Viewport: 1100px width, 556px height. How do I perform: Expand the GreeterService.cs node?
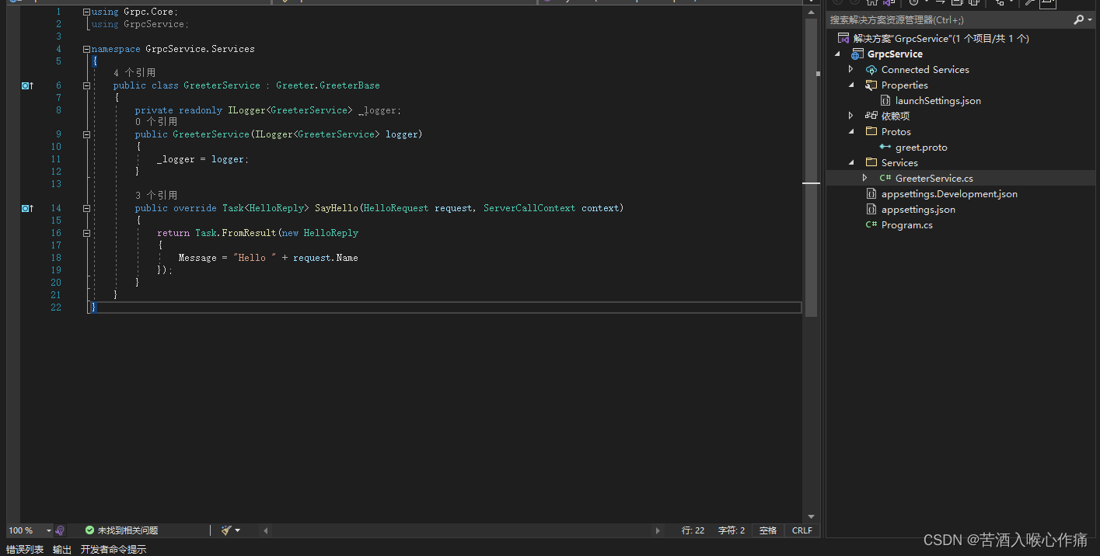(x=864, y=178)
